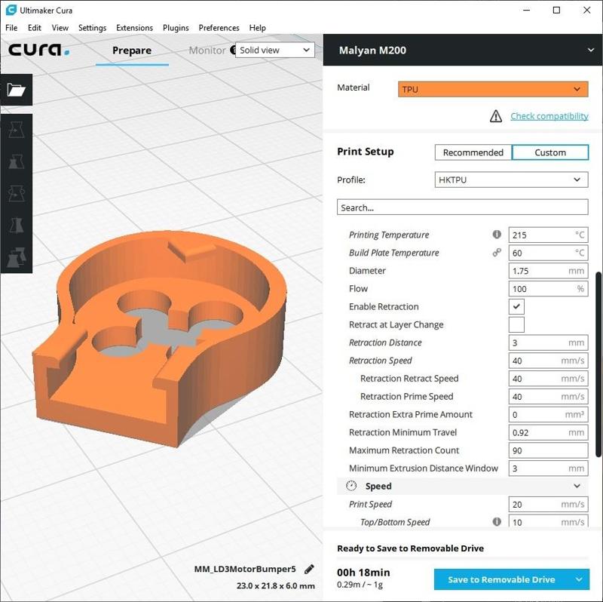
Task: Open the HKTPU profile dropdown
Action: point(511,180)
